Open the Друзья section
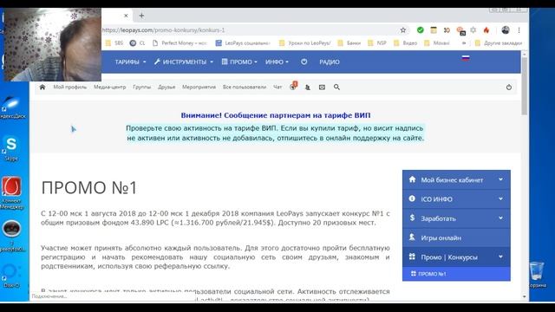This screenshot has width=555, height=312. click(166, 87)
